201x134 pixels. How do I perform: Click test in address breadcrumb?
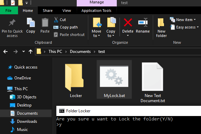(x=102, y=52)
